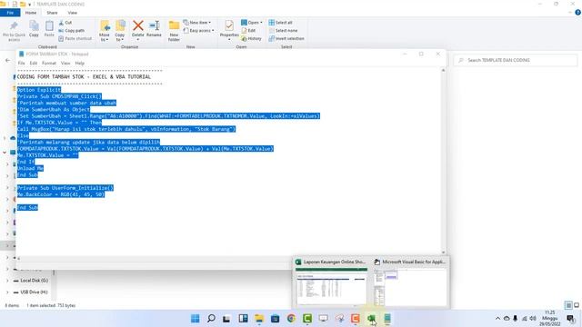This screenshot has height=327, width=582.
Task: Open the Delete dropdown arrow
Action: [137, 40]
